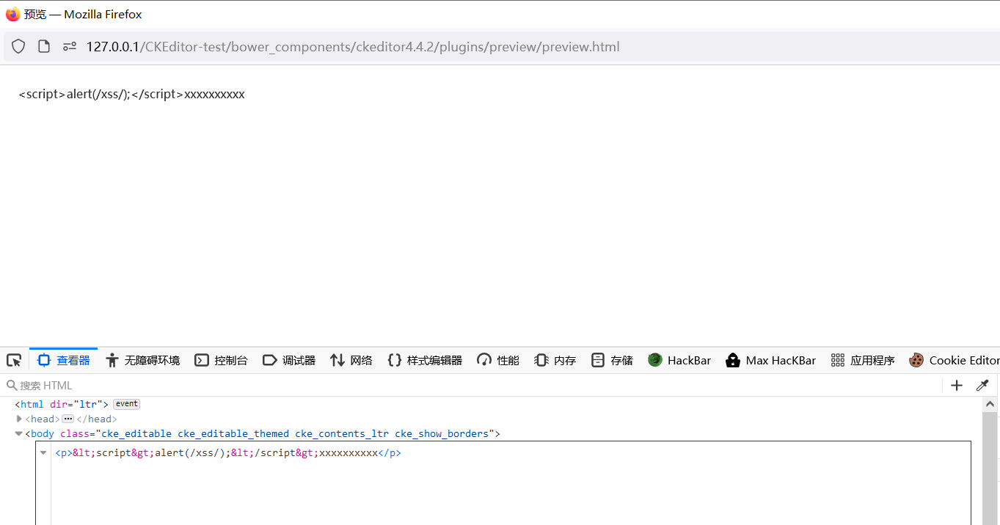Switch to the 控制台 console tab

click(x=221, y=360)
